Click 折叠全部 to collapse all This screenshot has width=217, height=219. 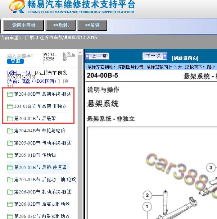tap(69, 57)
